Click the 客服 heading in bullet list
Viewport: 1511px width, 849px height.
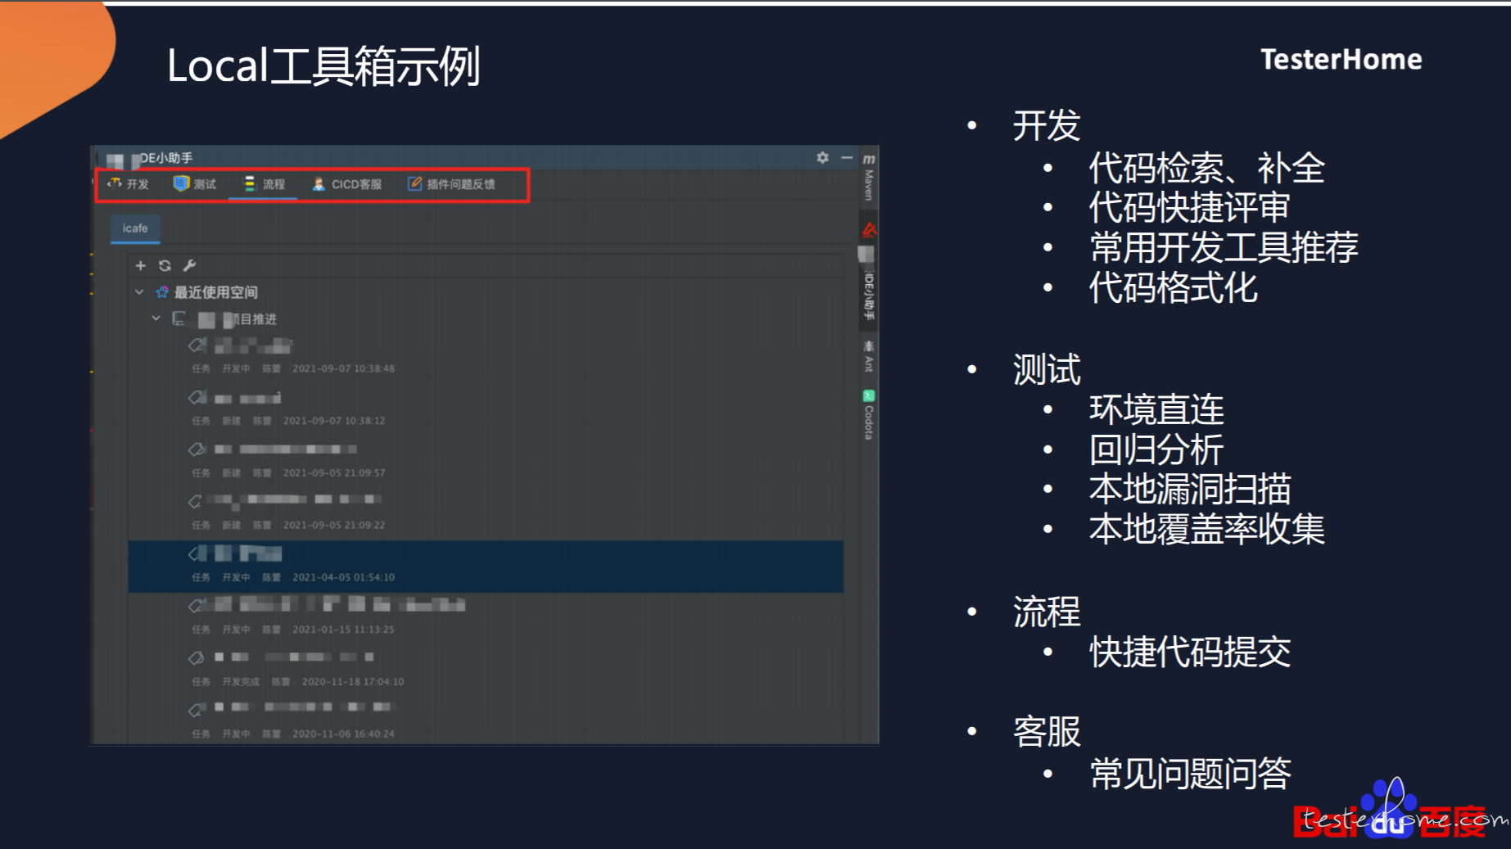point(1047,731)
